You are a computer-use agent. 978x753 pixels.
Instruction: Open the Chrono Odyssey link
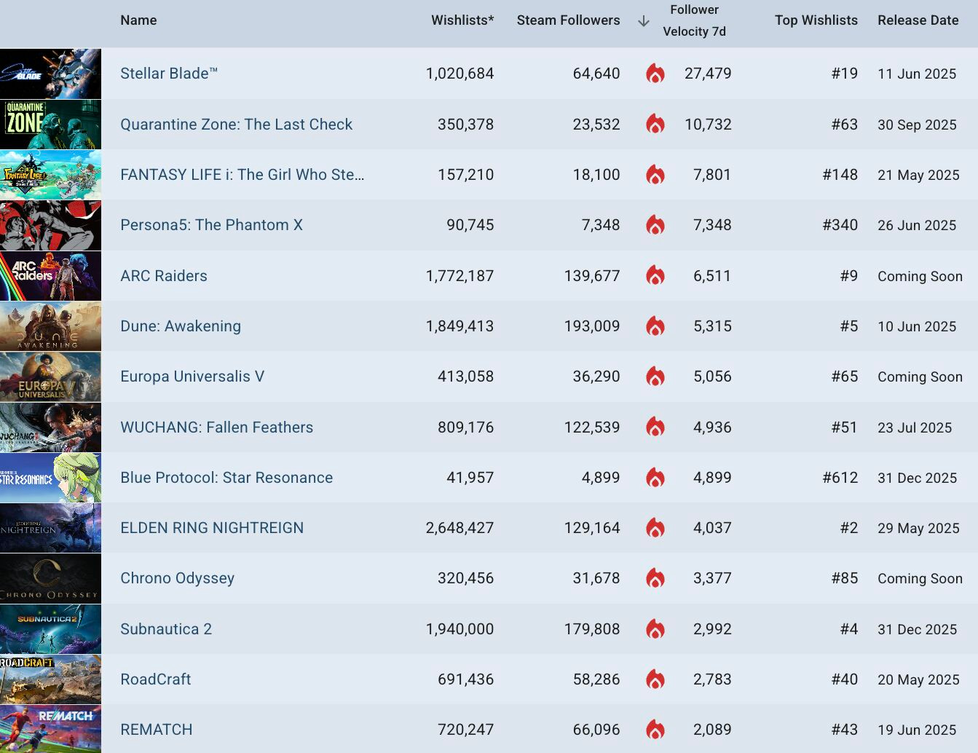tap(178, 578)
